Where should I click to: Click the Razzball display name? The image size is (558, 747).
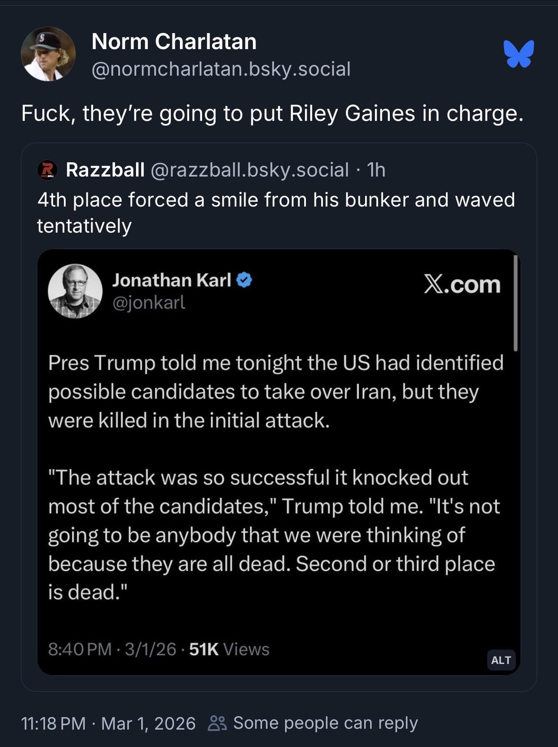coord(105,170)
